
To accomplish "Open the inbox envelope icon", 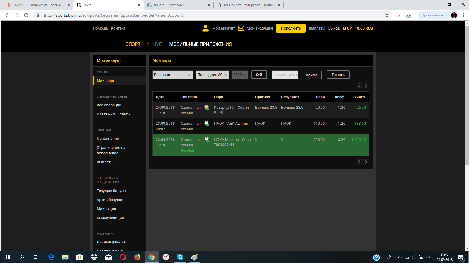I will coord(241,28).
